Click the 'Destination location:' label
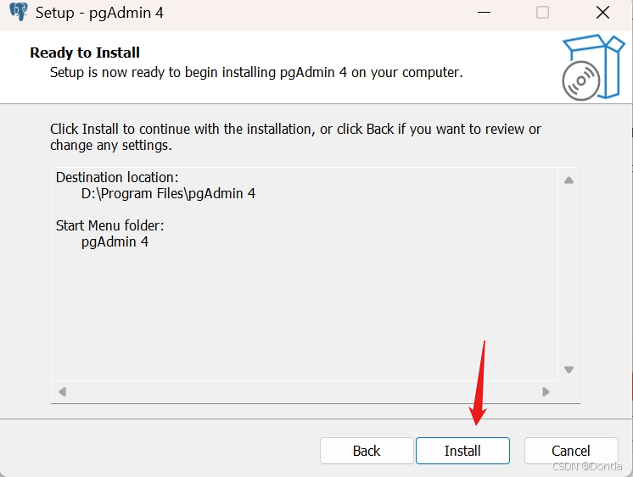Image resolution: width=633 pixels, height=477 pixels. pos(117,177)
